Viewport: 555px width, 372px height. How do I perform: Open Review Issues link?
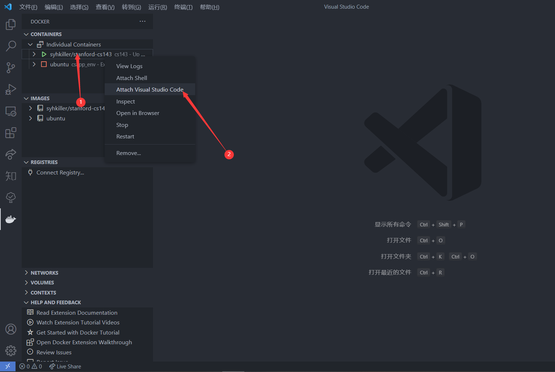(x=54, y=352)
